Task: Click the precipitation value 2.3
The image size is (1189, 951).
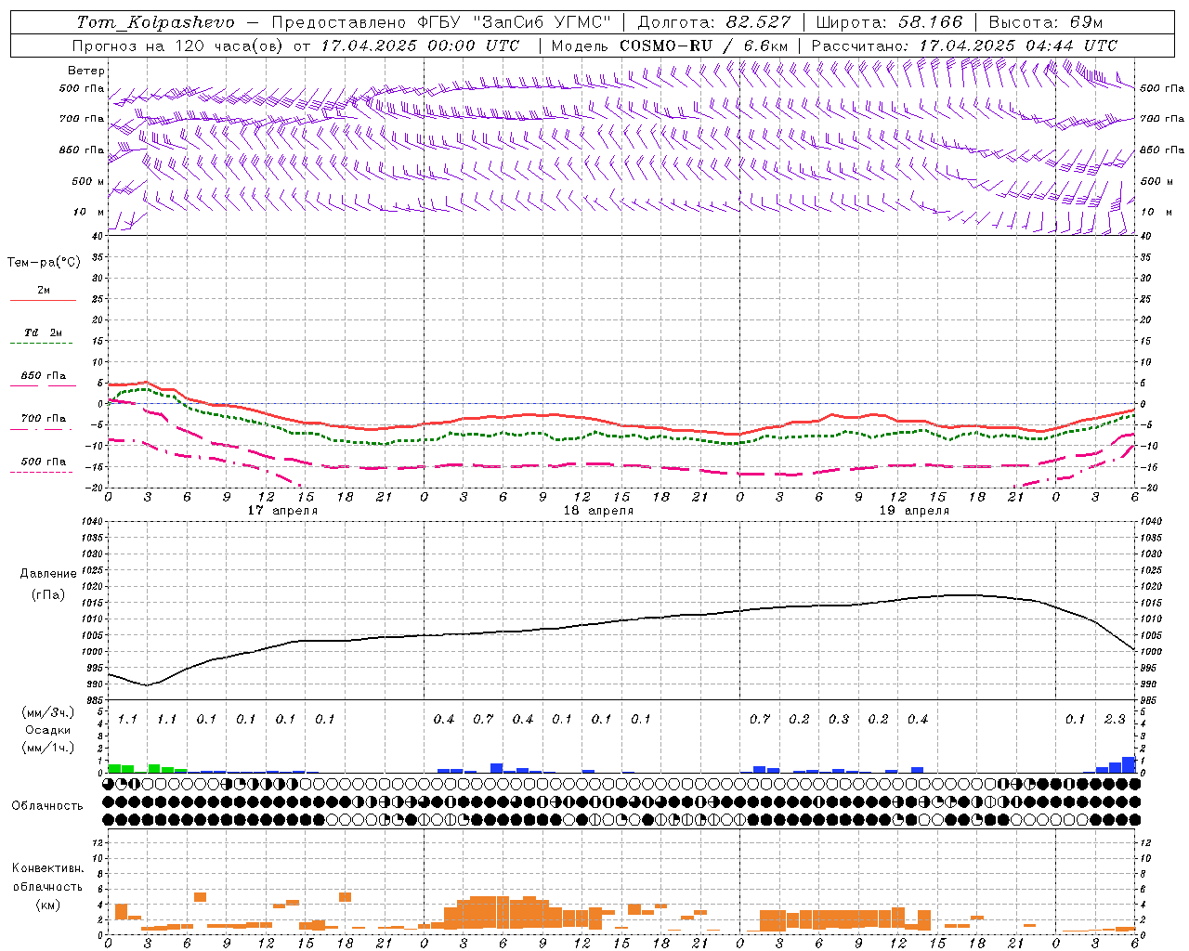Action: point(1115,719)
